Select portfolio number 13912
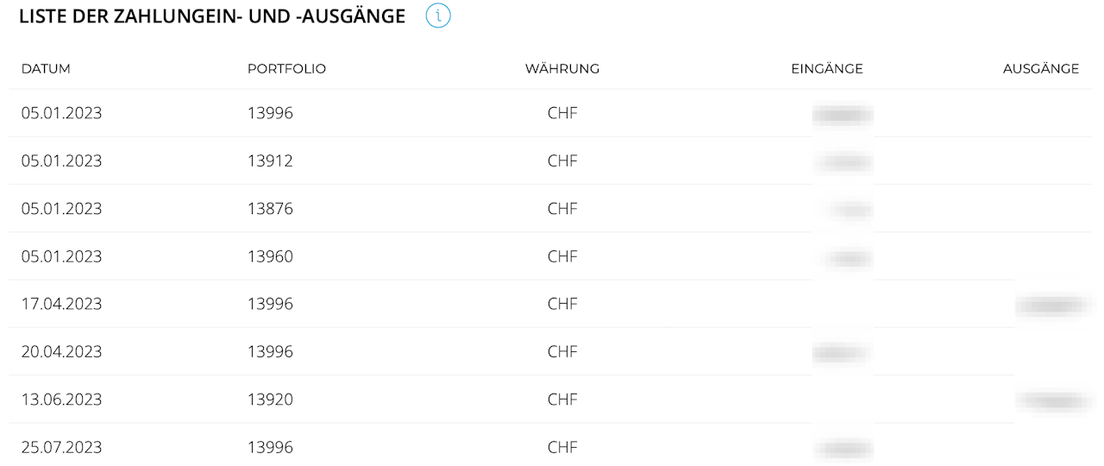 pyautogui.click(x=270, y=161)
